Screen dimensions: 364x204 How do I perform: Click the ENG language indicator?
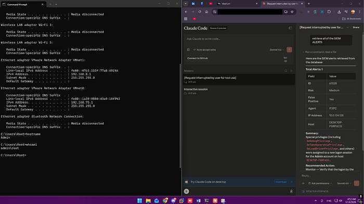coord(329,200)
